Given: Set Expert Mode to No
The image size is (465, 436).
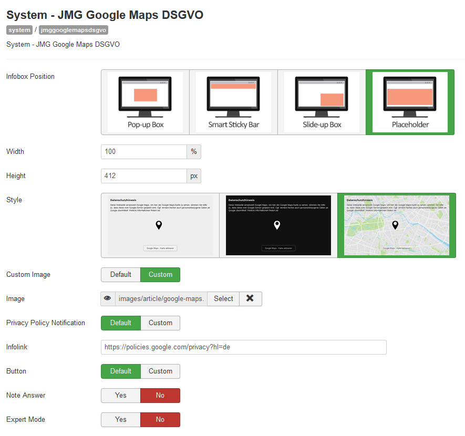Looking at the screenshot, I should (160, 419).
